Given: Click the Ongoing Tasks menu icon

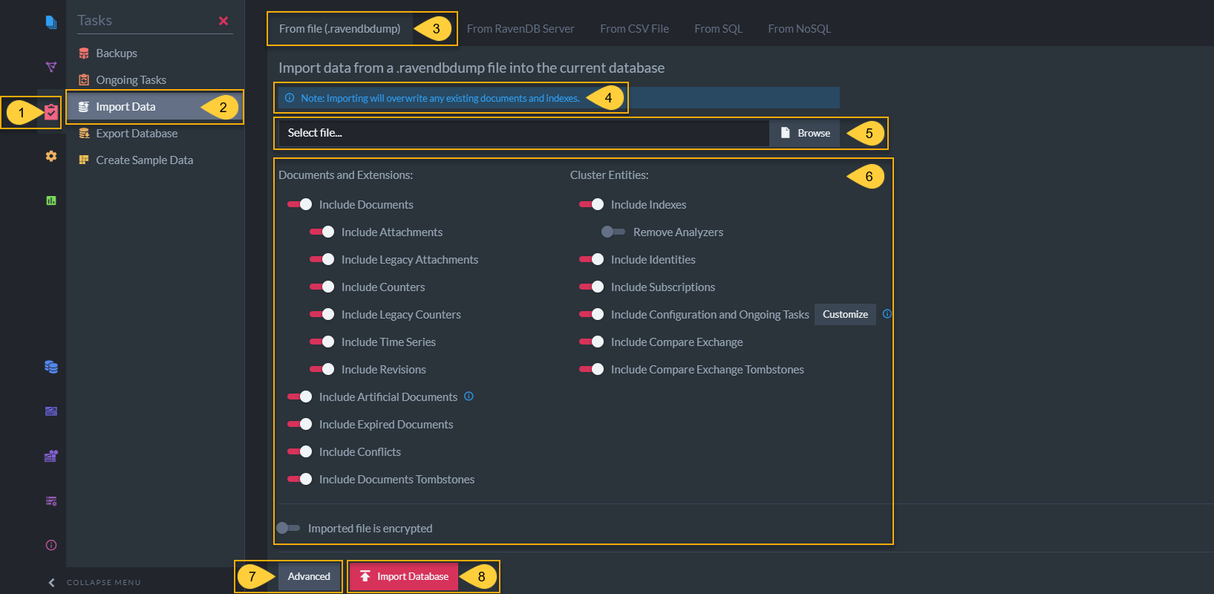Looking at the screenshot, I should click(x=84, y=80).
